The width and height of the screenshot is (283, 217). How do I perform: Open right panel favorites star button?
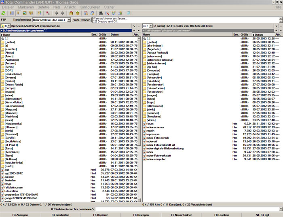(x=276, y=30)
